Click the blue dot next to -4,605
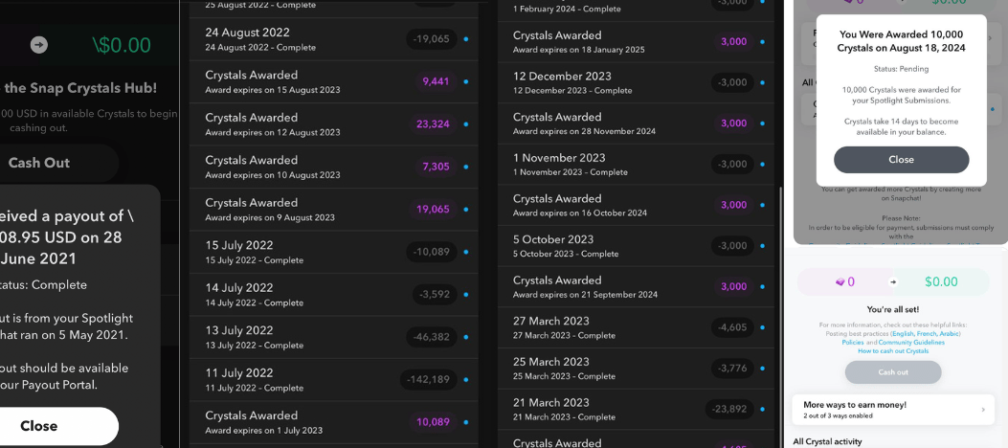 [x=762, y=327]
